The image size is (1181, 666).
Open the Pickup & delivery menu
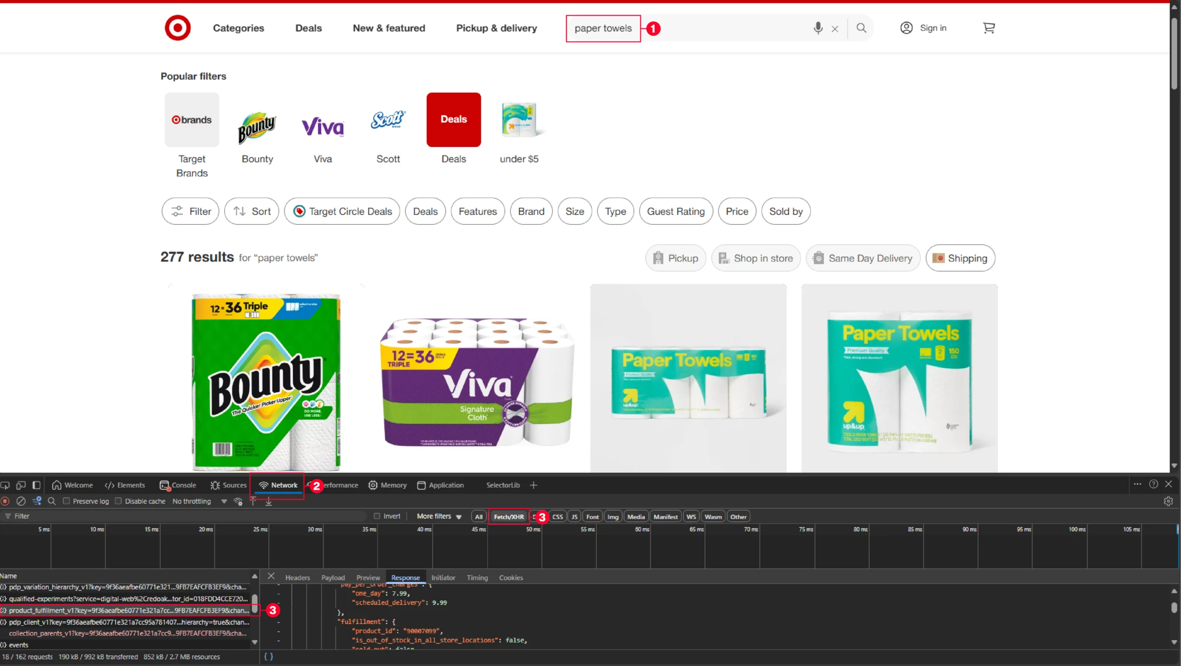point(496,28)
